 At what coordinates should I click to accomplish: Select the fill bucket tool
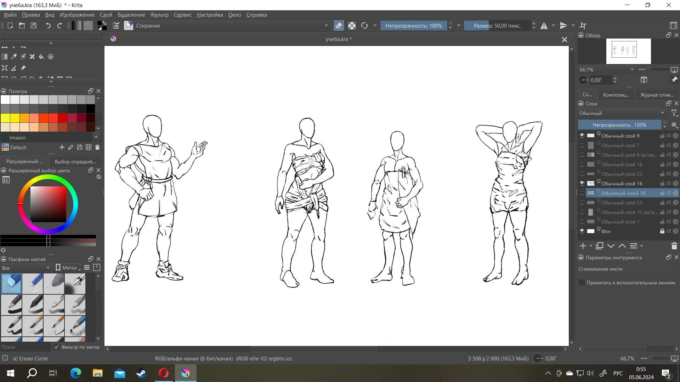(41, 57)
